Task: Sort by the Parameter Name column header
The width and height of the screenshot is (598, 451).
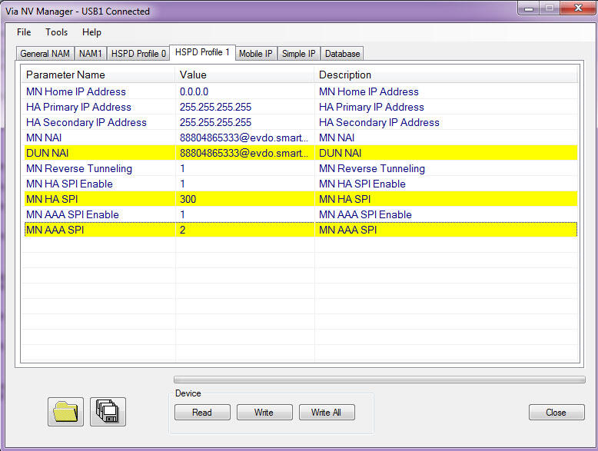Action: click(x=98, y=75)
